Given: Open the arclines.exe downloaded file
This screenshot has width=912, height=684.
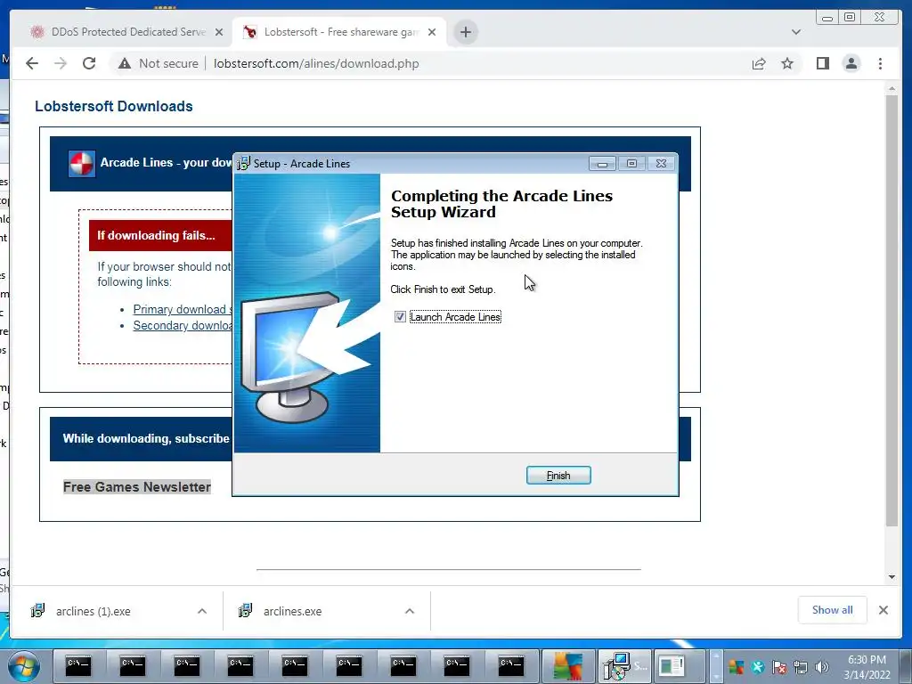Looking at the screenshot, I should (x=292, y=611).
